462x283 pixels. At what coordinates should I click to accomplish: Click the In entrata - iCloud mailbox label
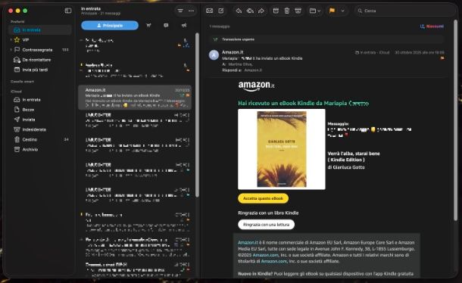pyautogui.click(x=373, y=52)
